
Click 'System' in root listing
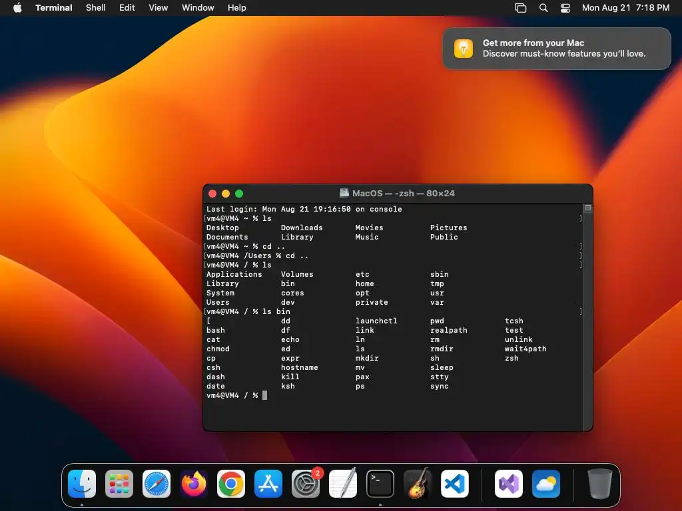[220, 293]
